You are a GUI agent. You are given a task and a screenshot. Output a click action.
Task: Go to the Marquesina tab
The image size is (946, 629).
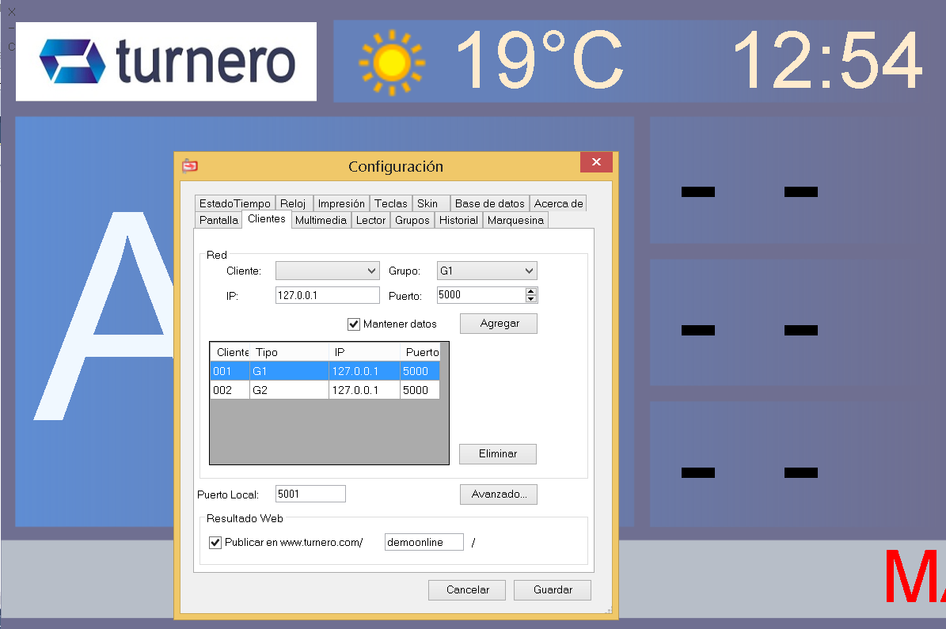click(515, 221)
